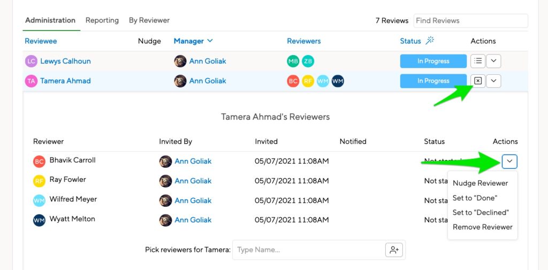The image size is (548, 270).
Task: Click the Nudge column header
Action: (149, 41)
